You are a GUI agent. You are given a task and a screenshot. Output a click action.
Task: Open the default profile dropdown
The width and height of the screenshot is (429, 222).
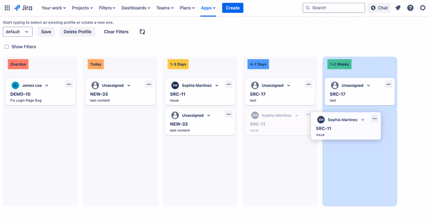pyautogui.click(x=18, y=32)
